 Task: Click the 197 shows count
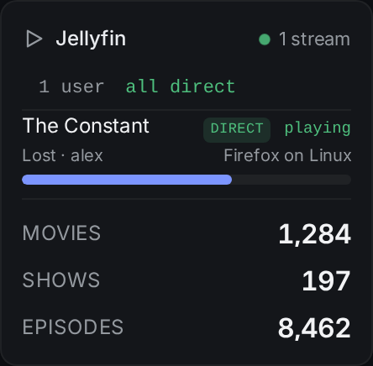point(327,280)
